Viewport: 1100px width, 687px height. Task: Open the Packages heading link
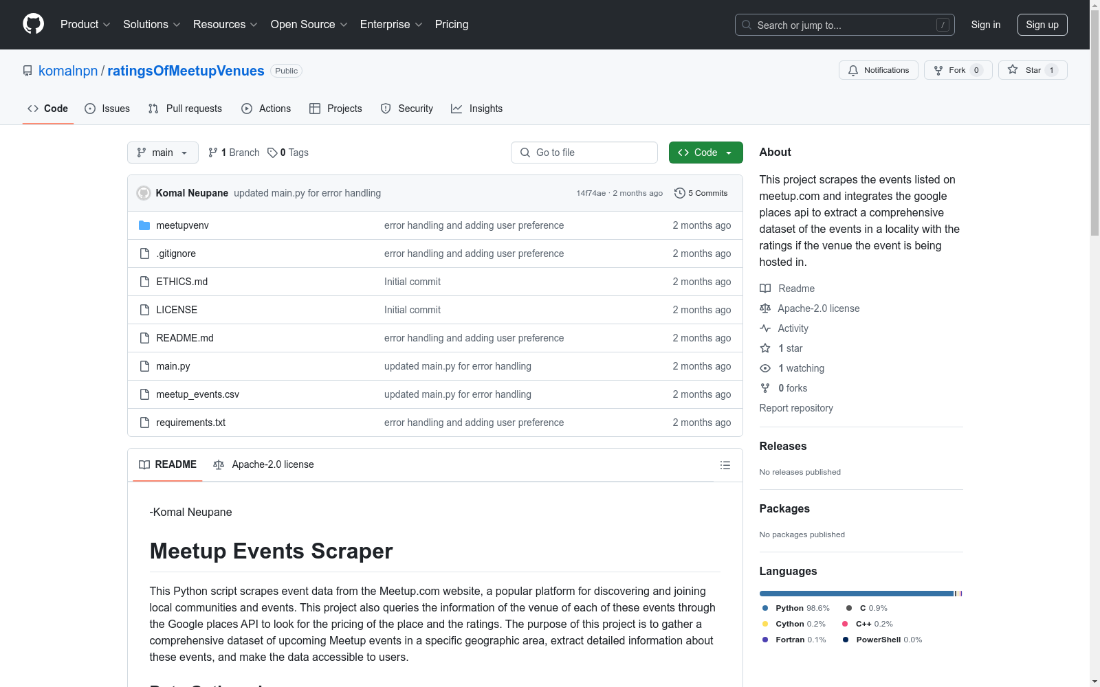coord(784,508)
